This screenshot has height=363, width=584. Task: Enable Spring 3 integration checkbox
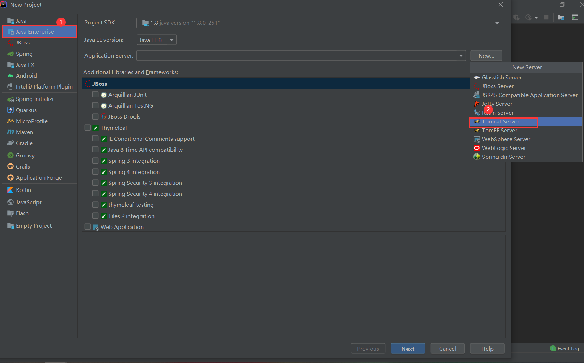click(x=95, y=161)
